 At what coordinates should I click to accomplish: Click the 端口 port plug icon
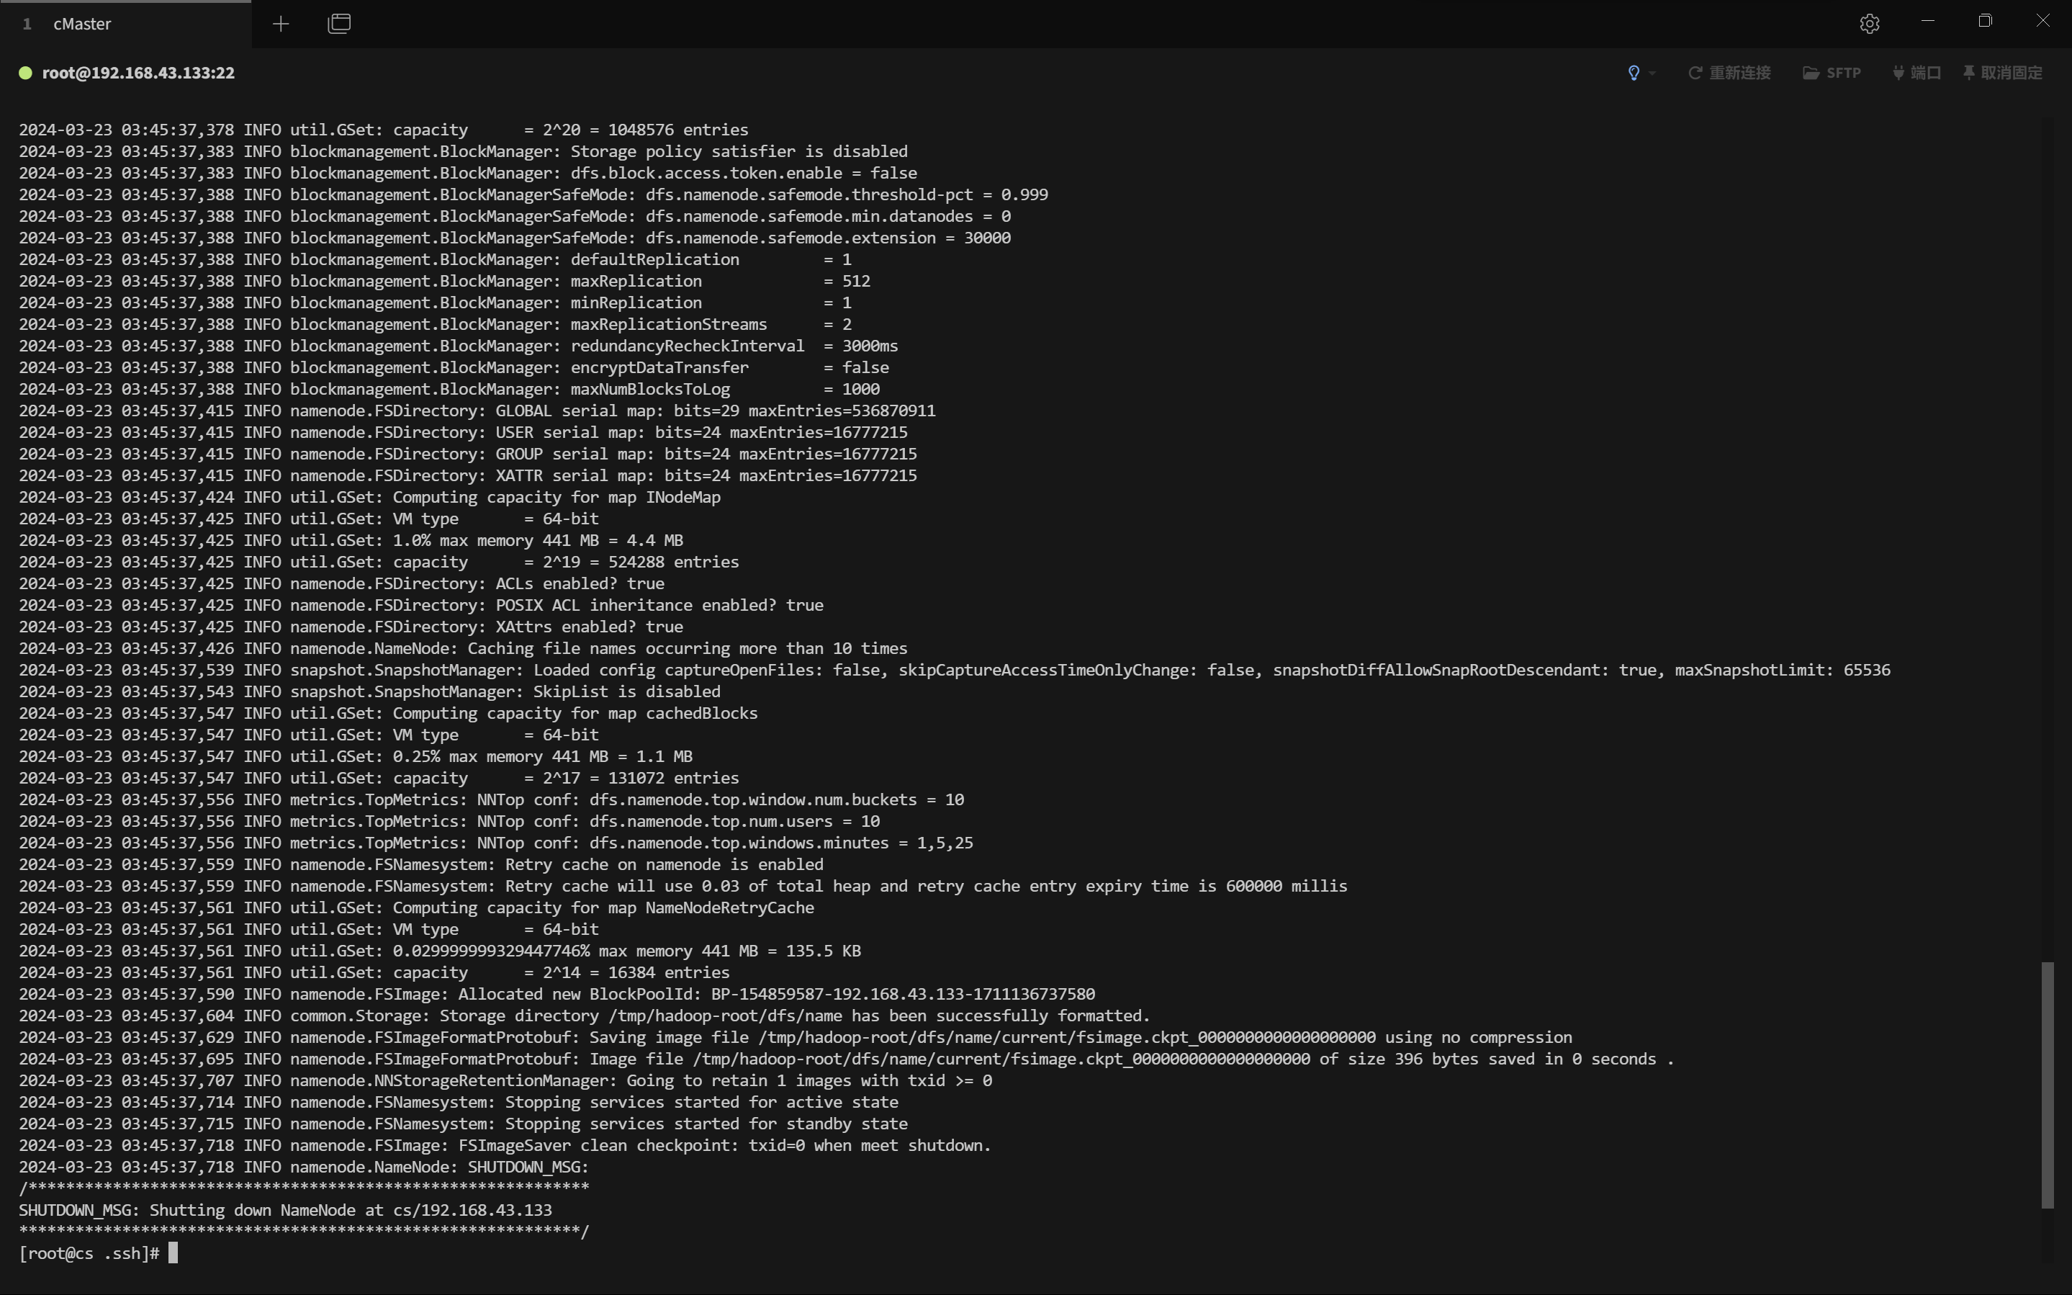[1898, 73]
